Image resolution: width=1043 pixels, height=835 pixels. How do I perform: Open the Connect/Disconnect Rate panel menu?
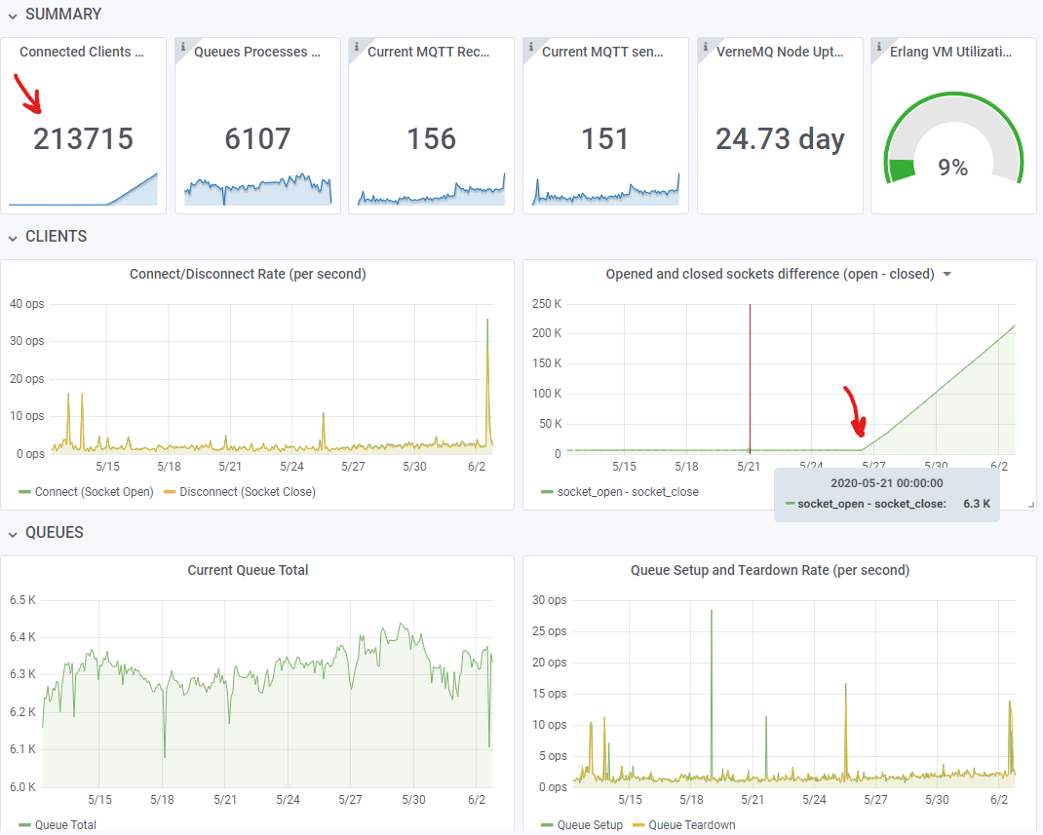249,274
